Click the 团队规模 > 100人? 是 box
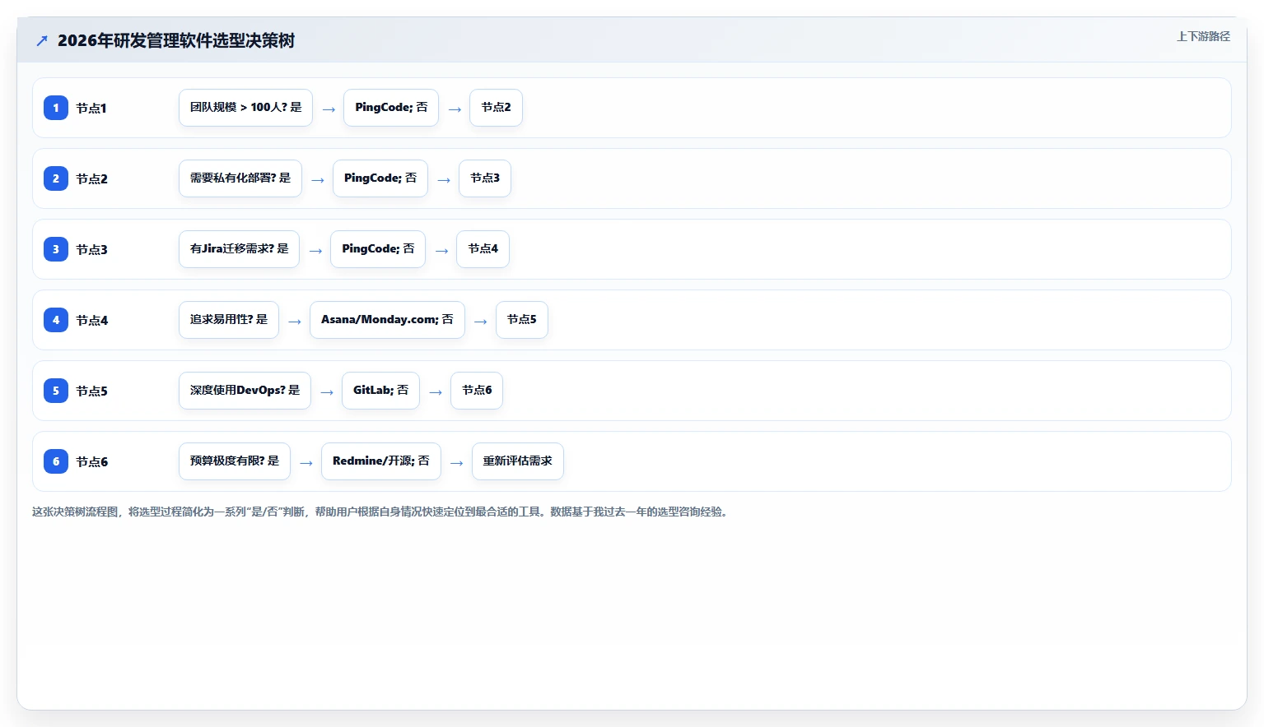Image resolution: width=1264 pixels, height=727 pixels. coord(245,108)
